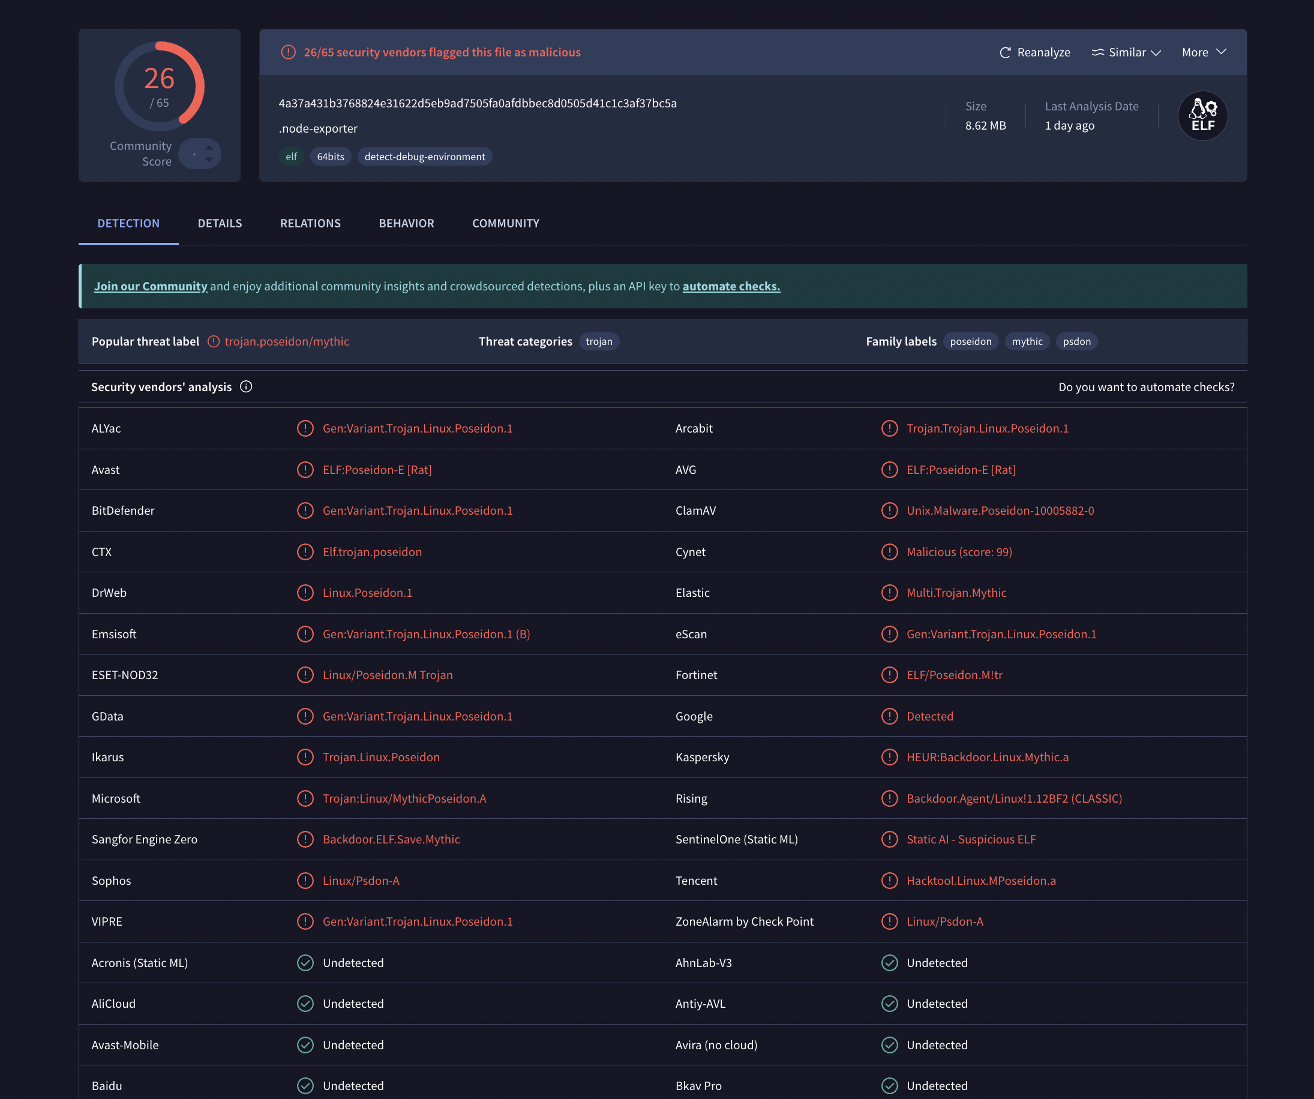Downvote using community score down arrow

[209, 160]
